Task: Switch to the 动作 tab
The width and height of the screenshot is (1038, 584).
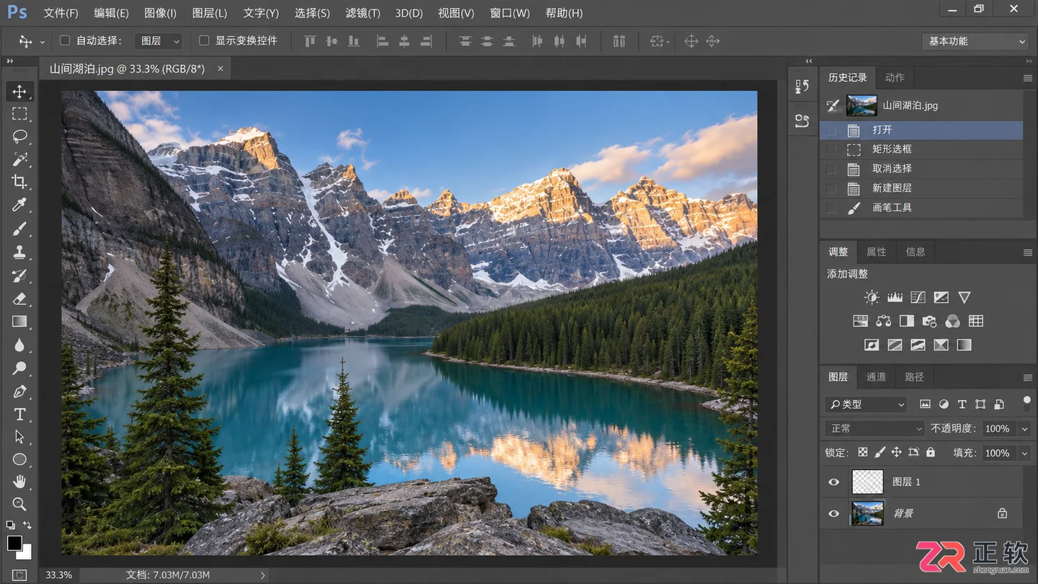Action: [895, 77]
